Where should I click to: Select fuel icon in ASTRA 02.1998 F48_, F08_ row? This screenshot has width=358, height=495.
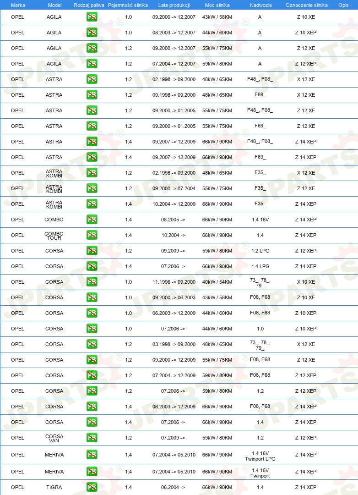[x=92, y=79]
